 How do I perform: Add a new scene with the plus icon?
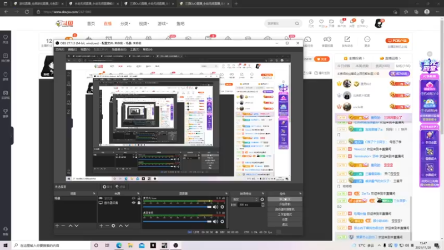pos(57,226)
